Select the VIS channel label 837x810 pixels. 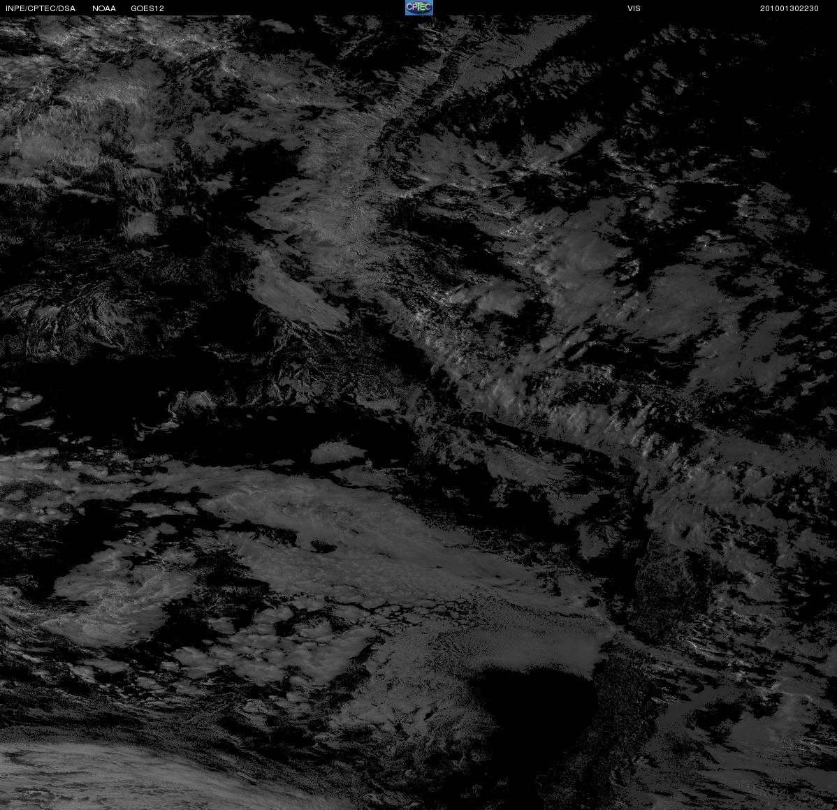(x=634, y=8)
